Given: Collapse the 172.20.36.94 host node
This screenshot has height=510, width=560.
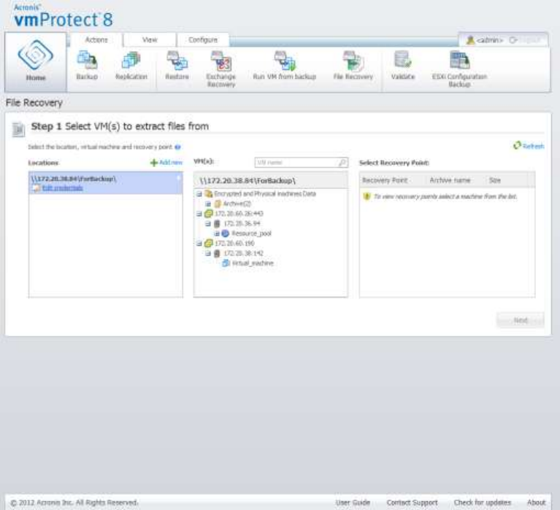Looking at the screenshot, I should pyautogui.click(x=208, y=224).
